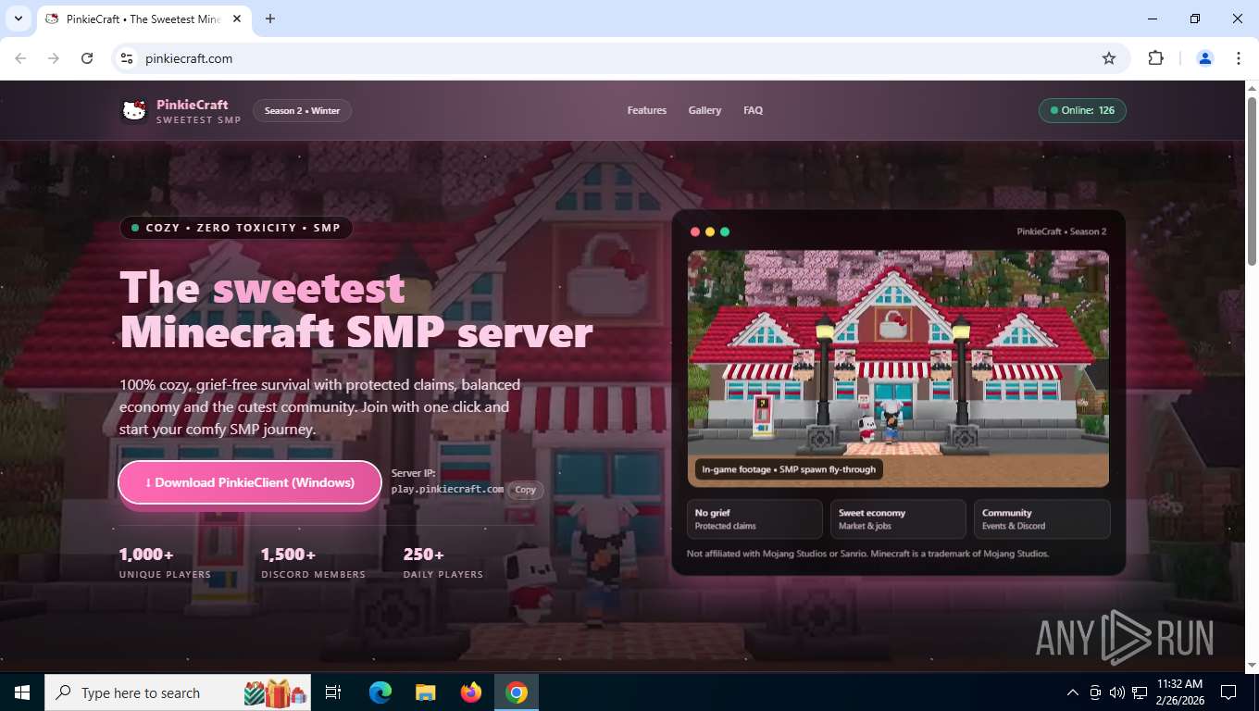Screen dimensions: 1259x711
Task: Open the volume icon in the system tray
Action: [x=1117, y=692]
